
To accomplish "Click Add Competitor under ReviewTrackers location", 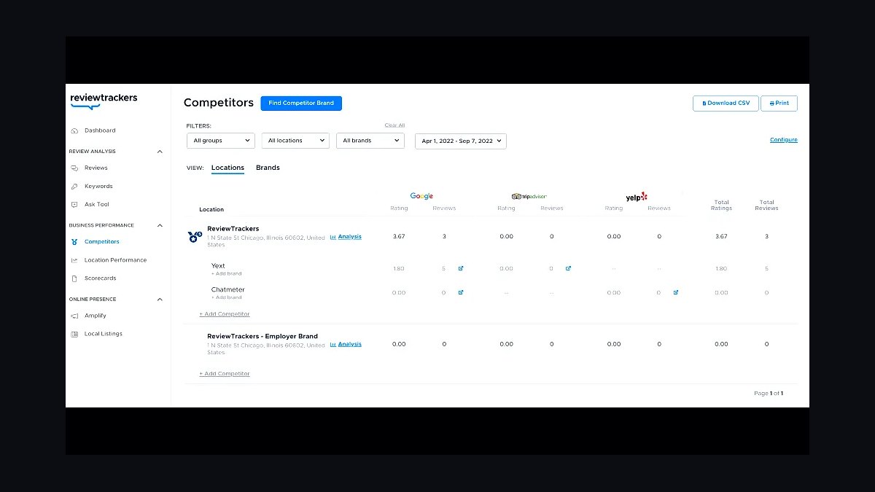I will click(x=225, y=314).
